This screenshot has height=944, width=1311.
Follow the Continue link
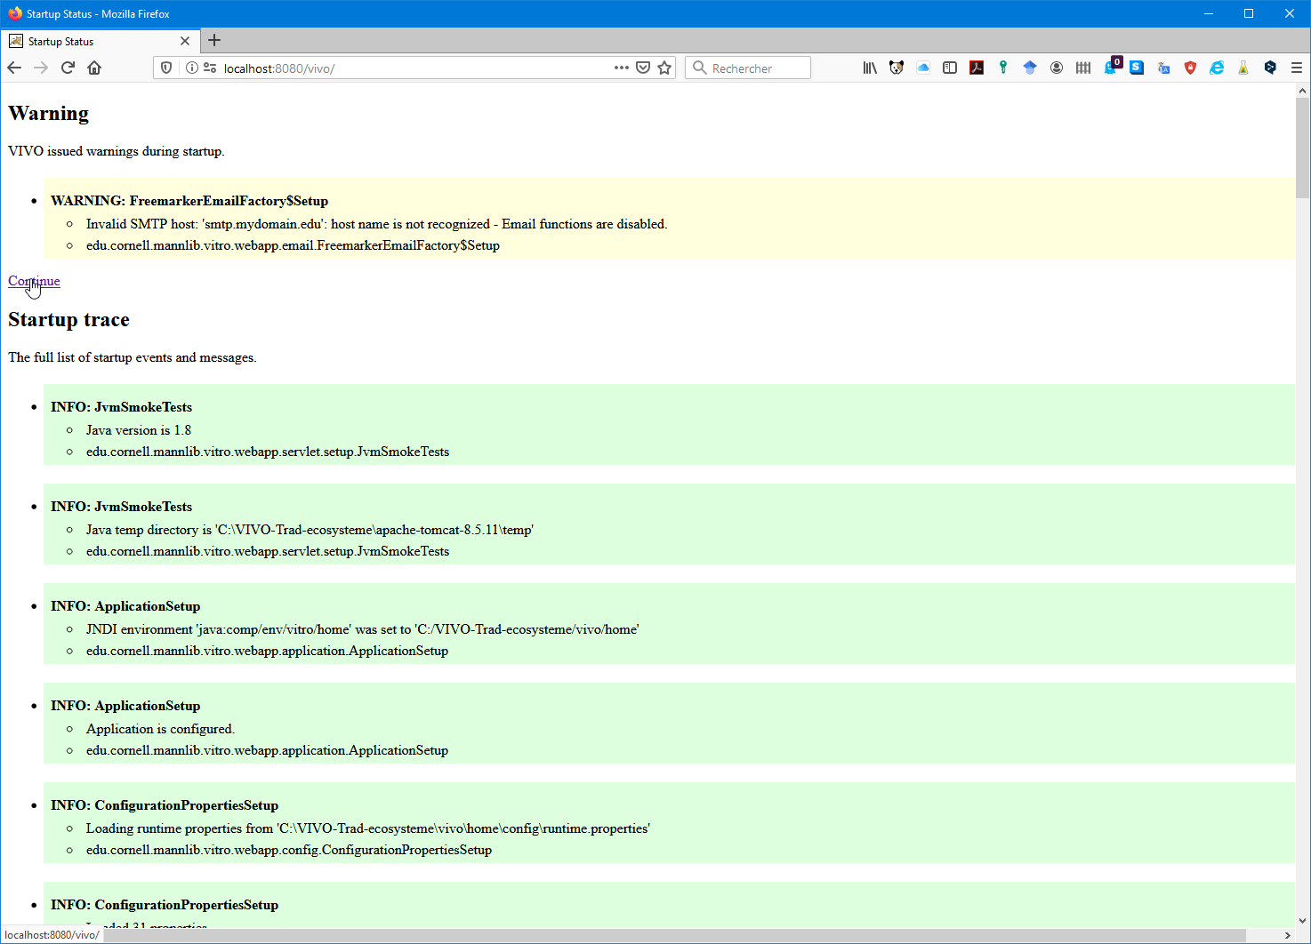click(x=34, y=281)
